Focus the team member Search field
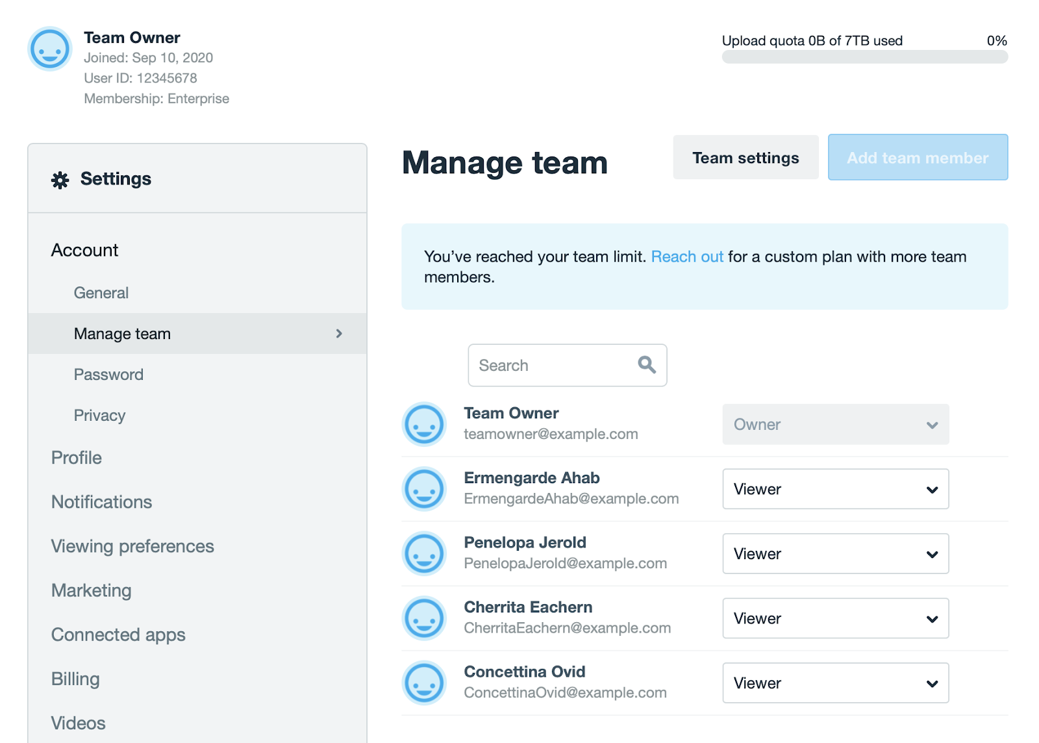Viewport: 1039px width, 743px height. tap(552, 366)
